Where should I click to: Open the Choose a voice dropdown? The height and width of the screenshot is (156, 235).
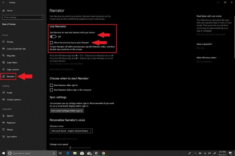pos(71,131)
